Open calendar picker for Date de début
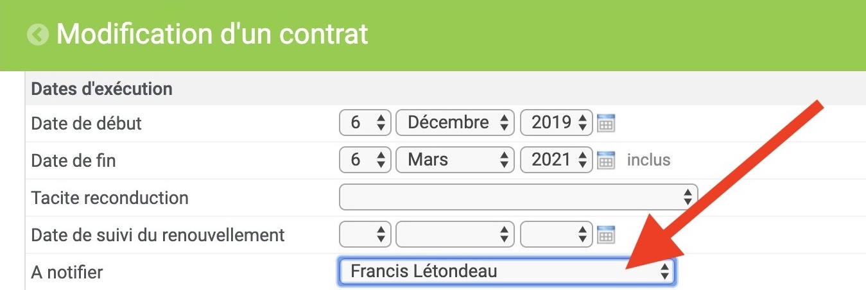Screen dimensions: 866x290 [x=606, y=123]
